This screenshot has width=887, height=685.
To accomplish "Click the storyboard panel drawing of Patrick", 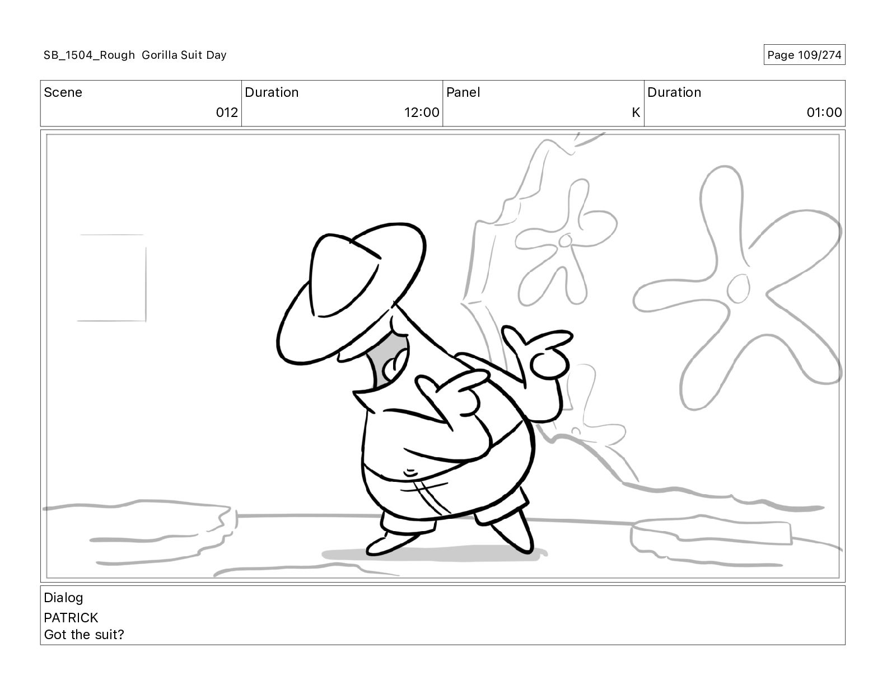I will (442, 356).
